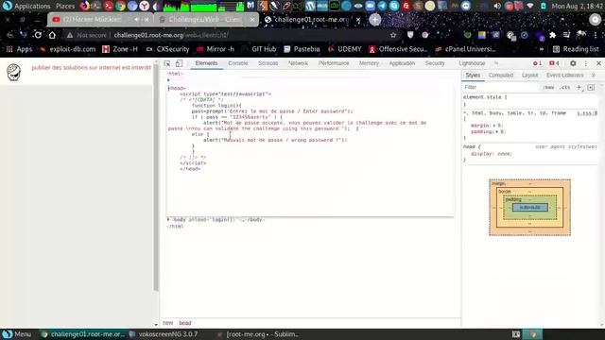Expand the body onload element node
Image resolution: width=605 pixels, height=340 pixels.
(168, 219)
